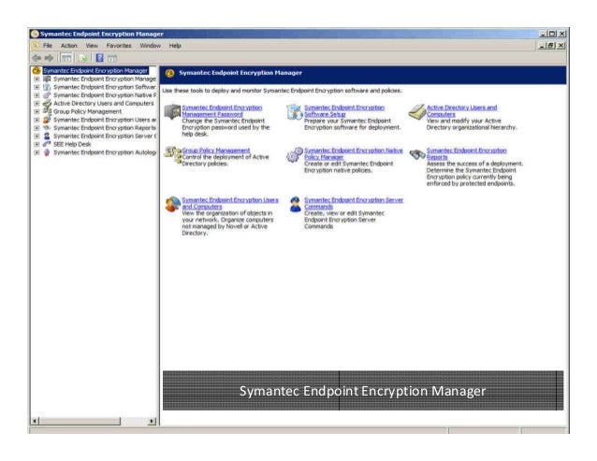Click the tree pane horizontal scrollbar thumb
Viewport: 597px width, 461px height.
(80, 421)
